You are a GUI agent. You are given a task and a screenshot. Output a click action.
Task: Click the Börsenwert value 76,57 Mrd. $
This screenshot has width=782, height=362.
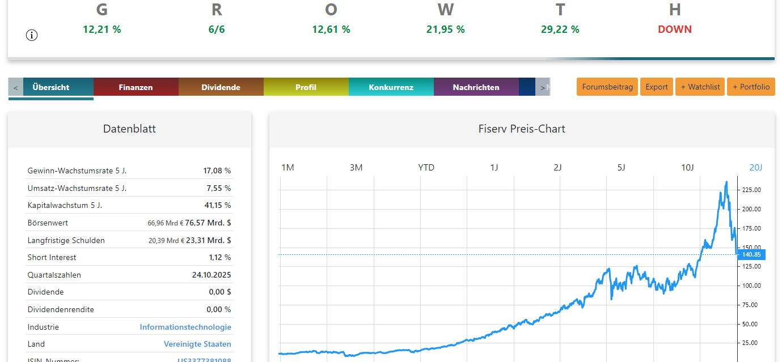tap(208, 223)
